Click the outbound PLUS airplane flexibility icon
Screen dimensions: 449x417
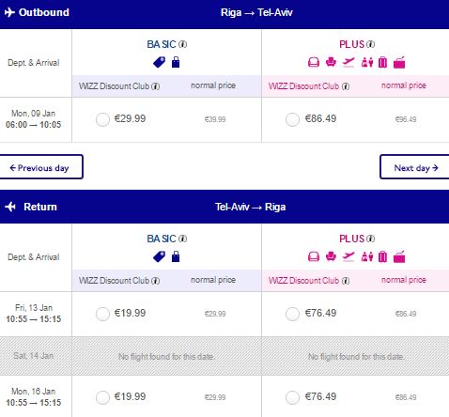click(348, 62)
